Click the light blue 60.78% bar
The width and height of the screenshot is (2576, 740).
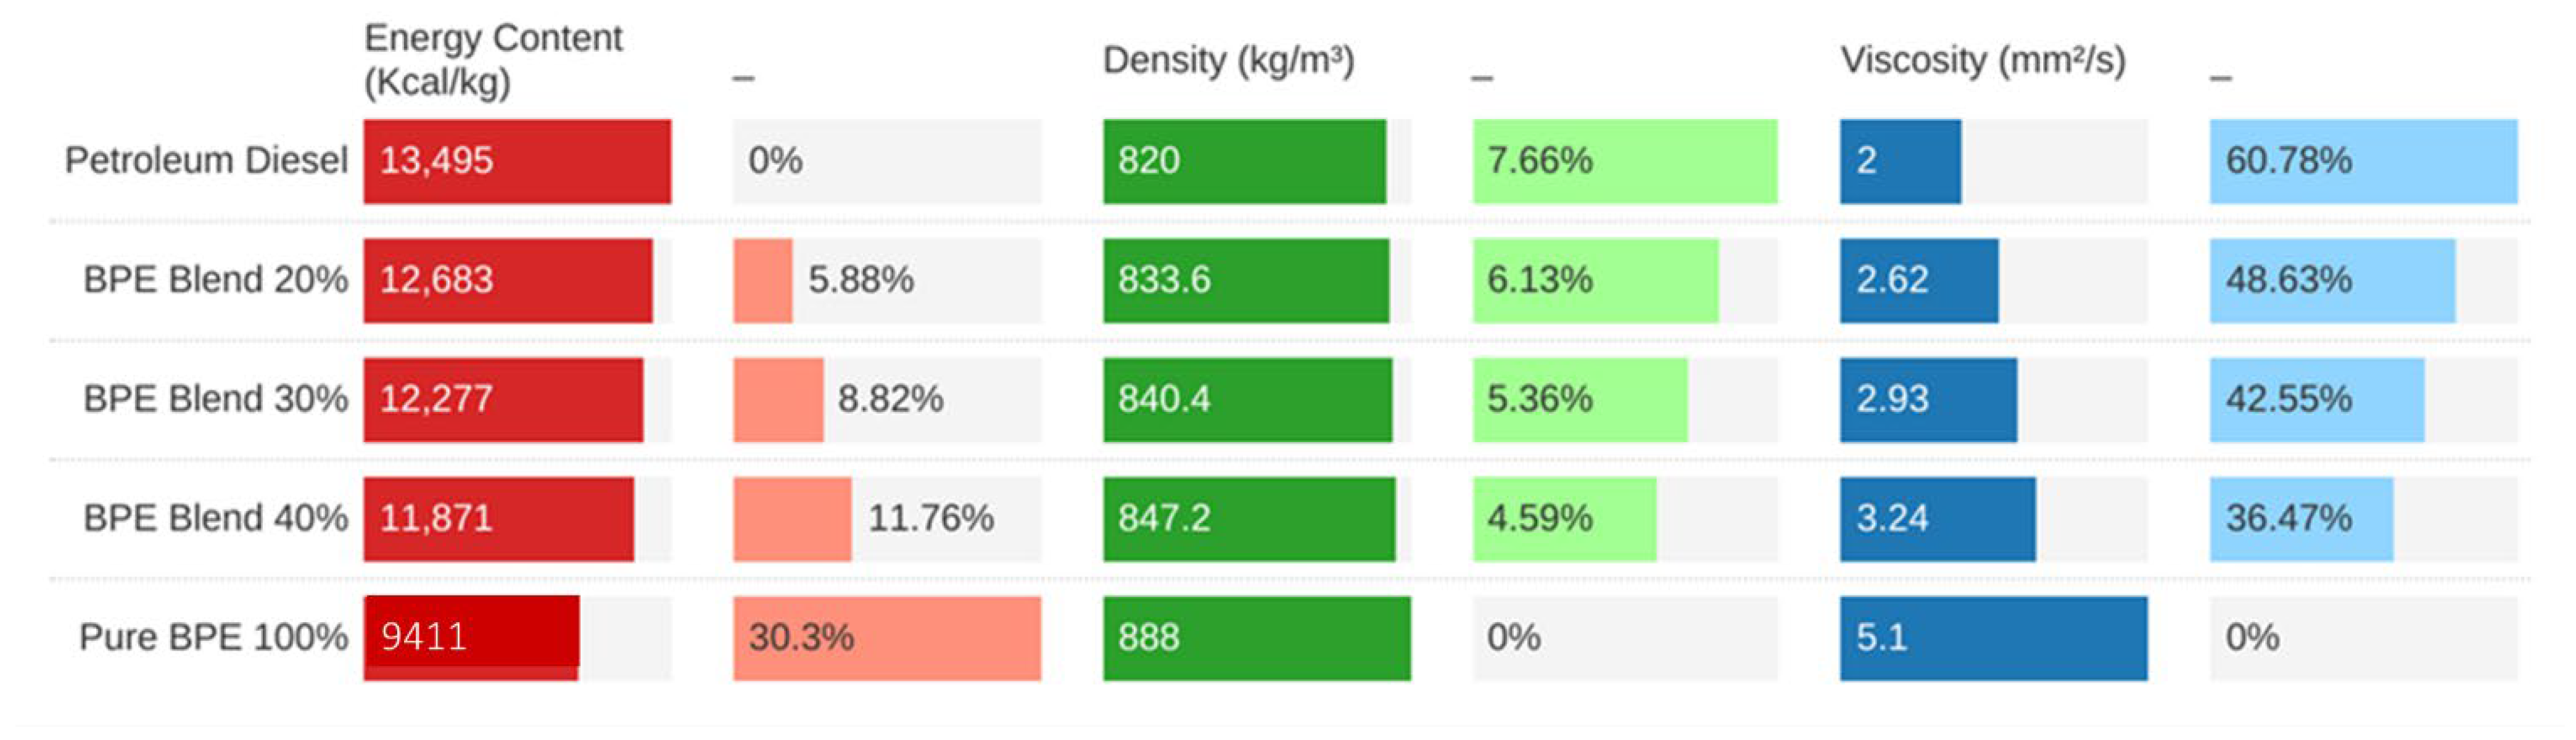tap(2363, 161)
